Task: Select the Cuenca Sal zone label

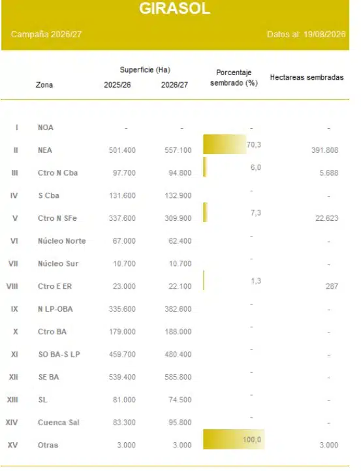Action: [59, 423]
